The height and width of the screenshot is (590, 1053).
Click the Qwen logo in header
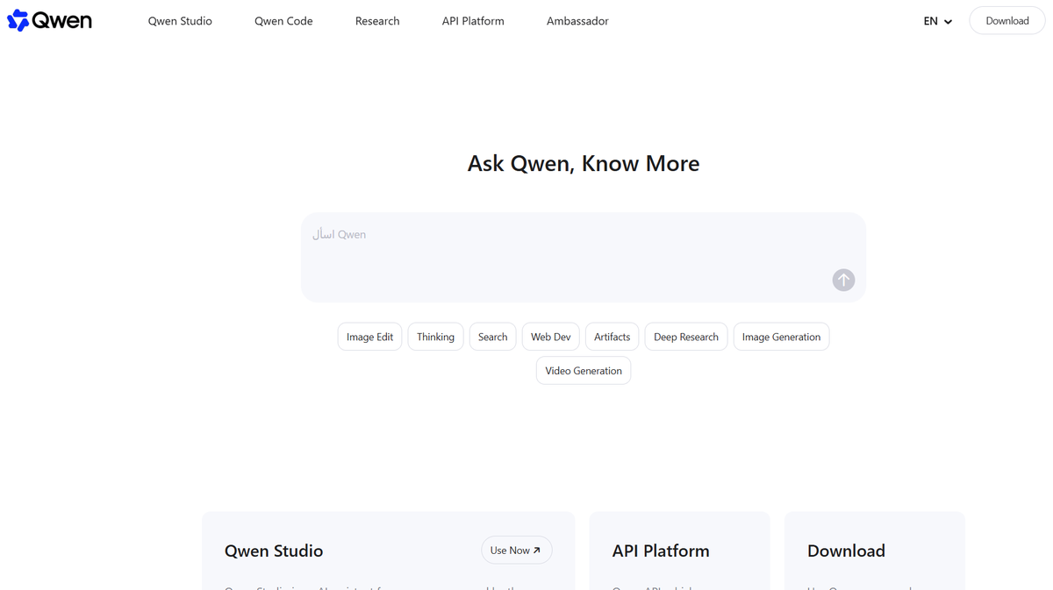[x=49, y=20]
